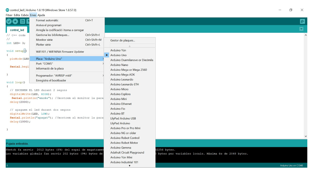Select Enregistra el bootloader menu entry
310x170 pixels.
pos(51,81)
